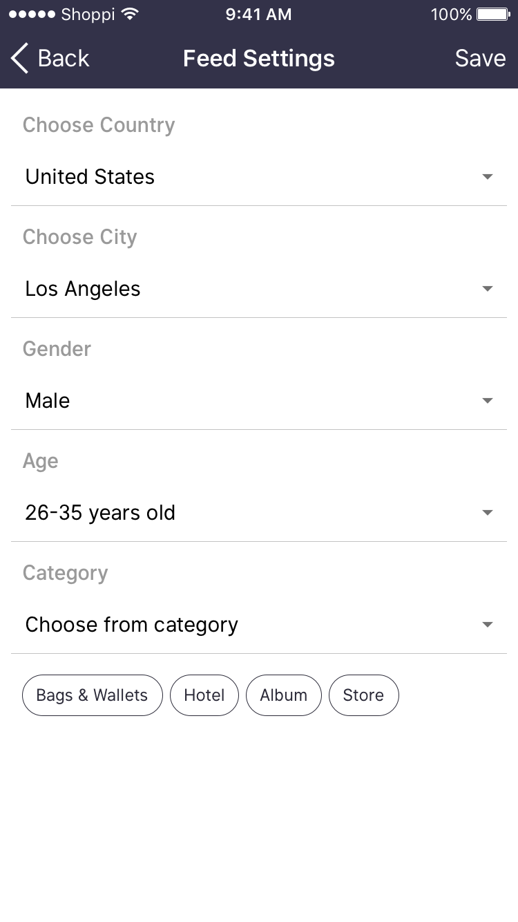
Task: Open the Los Angeles city dropdown
Action: pyautogui.click(x=83, y=289)
